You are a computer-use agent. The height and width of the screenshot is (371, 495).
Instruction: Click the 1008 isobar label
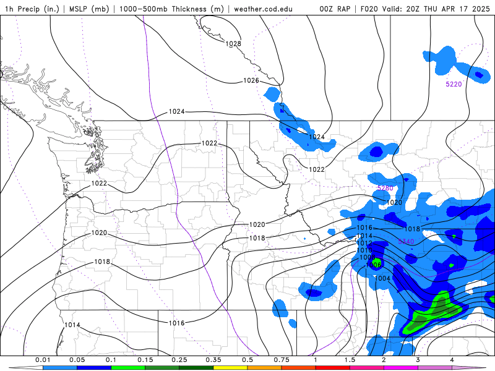tap(368, 257)
